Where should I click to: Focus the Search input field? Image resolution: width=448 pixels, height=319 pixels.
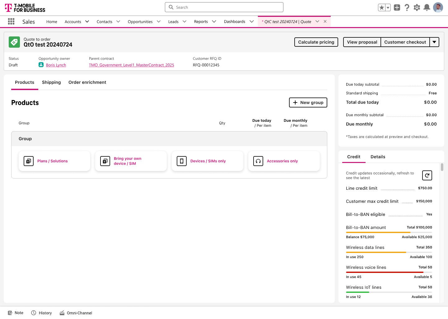pos(224,7)
